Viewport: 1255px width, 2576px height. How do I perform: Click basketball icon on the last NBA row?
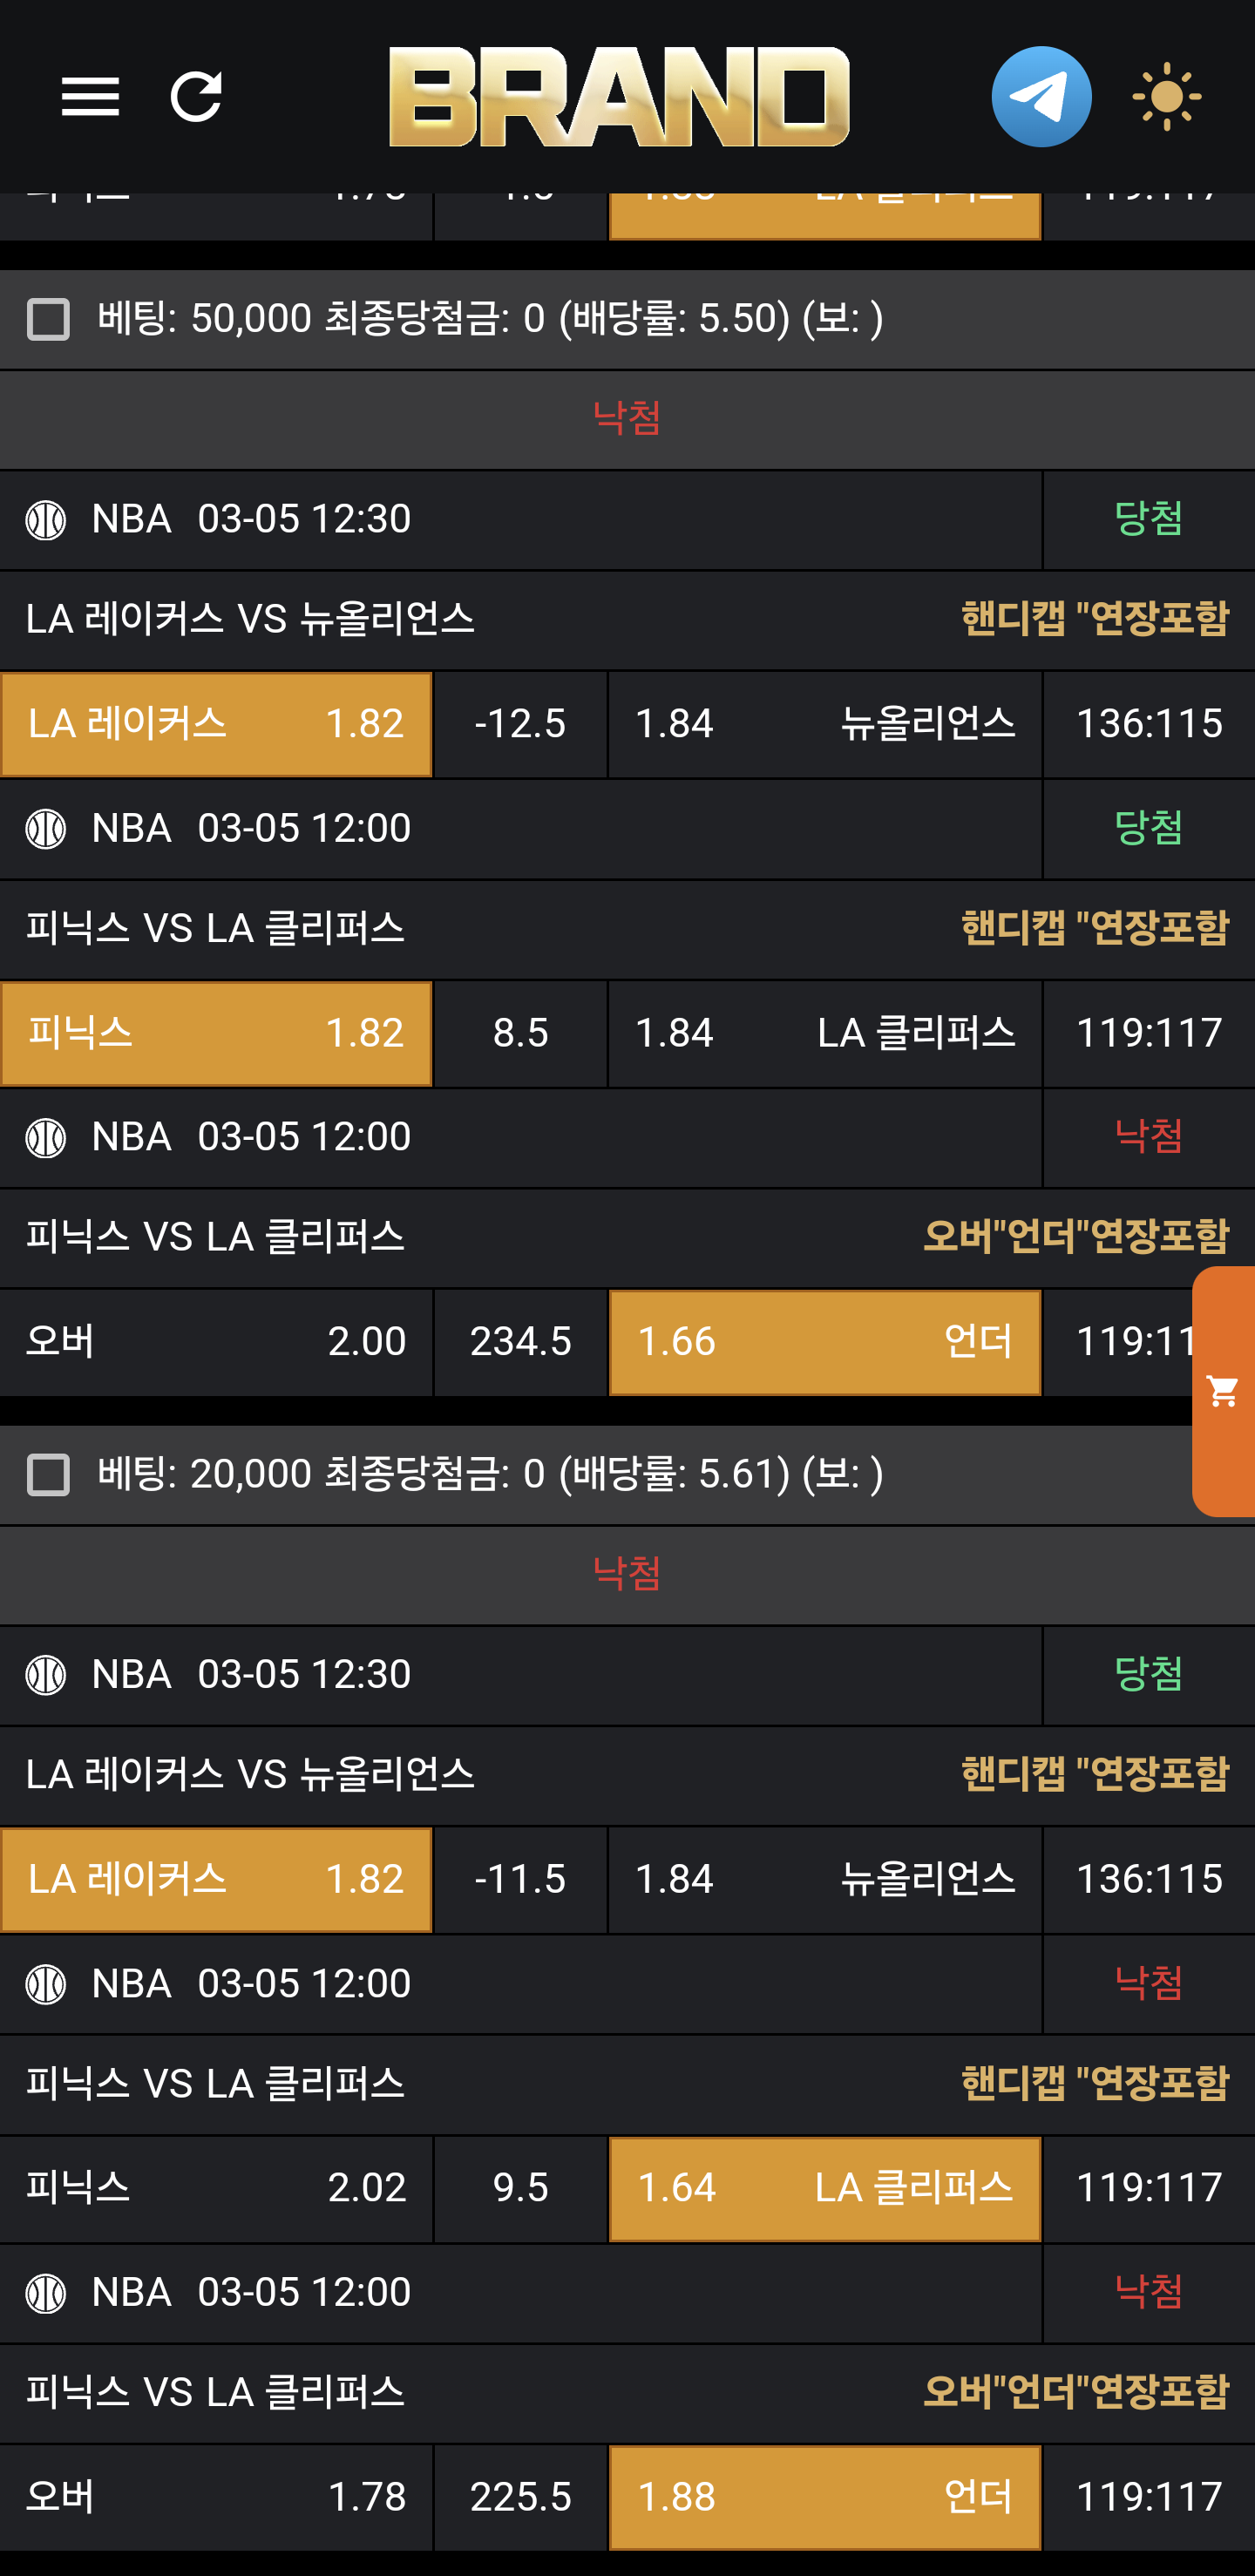(46, 2293)
